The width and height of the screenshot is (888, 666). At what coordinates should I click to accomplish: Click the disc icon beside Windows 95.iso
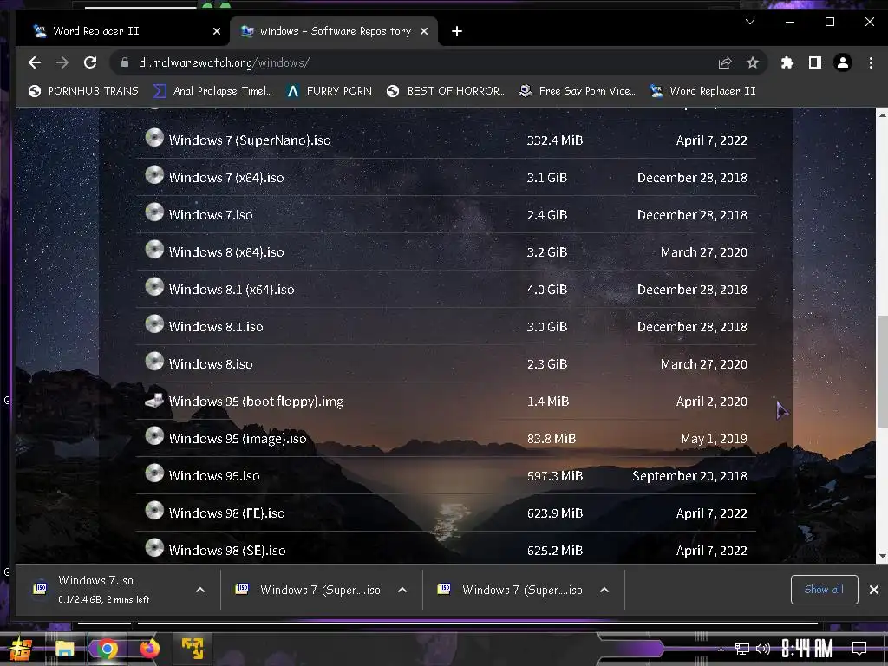point(154,473)
